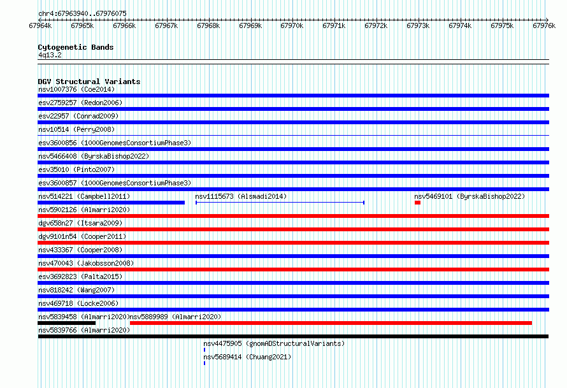Click the blue bar under esv22957 (Conrad2009)
567x388 pixels.
pyautogui.click(x=293, y=122)
